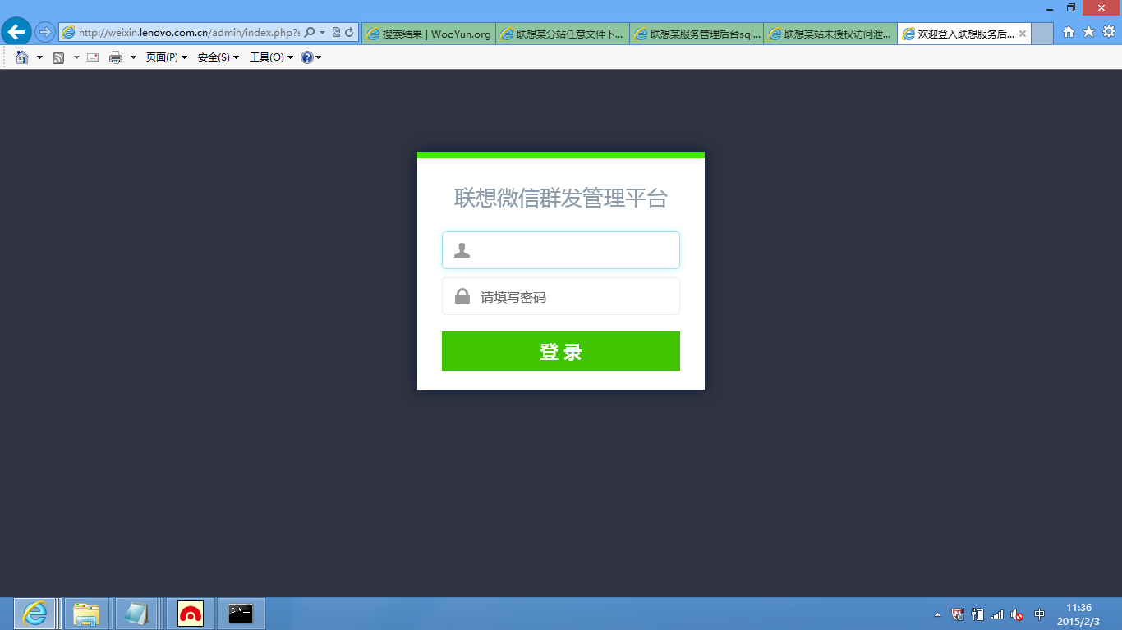Click the battery power tray icon
Image resolution: width=1122 pixels, height=630 pixels.
tap(977, 614)
